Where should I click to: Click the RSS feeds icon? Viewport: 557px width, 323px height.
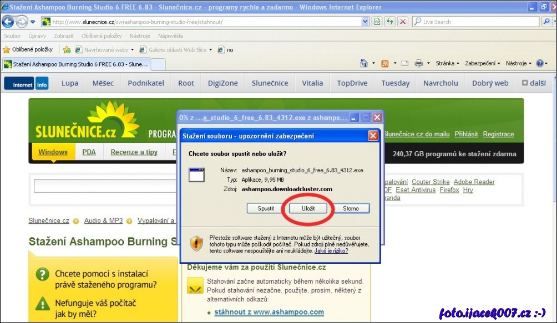coord(384,64)
